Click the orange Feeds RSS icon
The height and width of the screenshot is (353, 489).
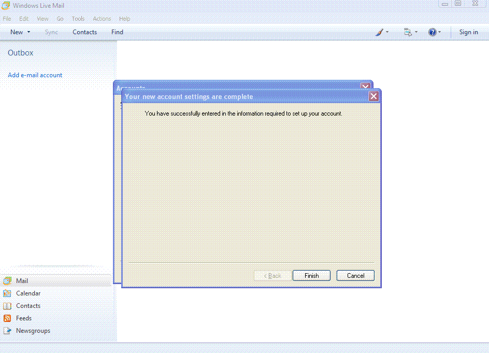coord(7,318)
